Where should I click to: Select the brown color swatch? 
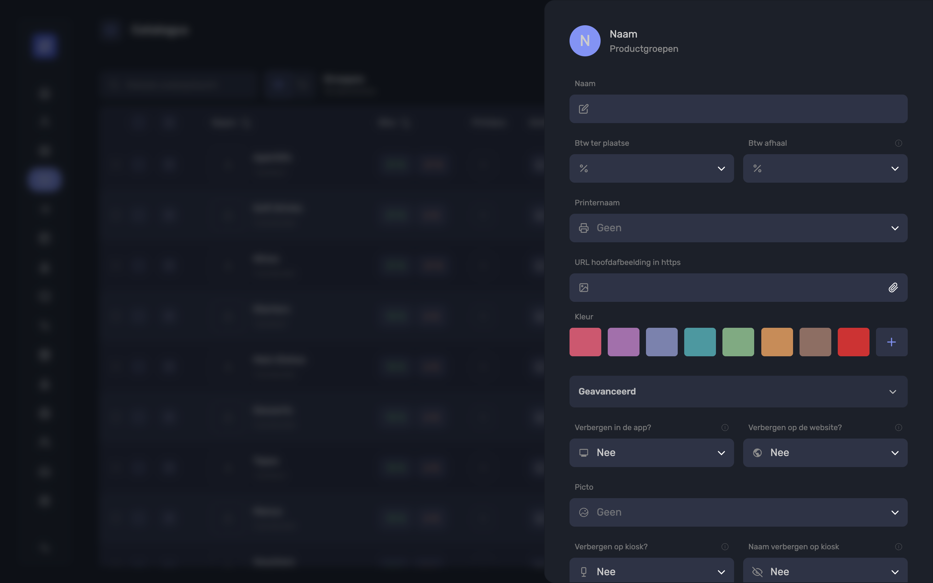pos(815,342)
